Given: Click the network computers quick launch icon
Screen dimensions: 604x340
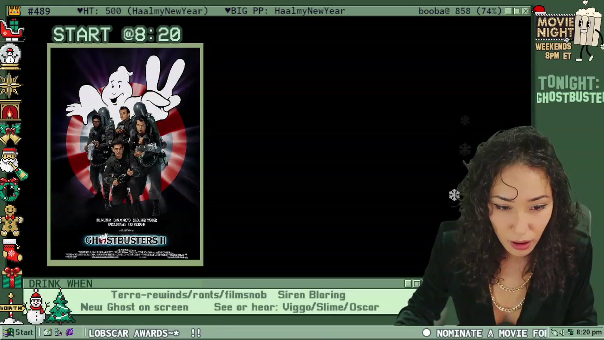Looking at the screenshot, I should click(x=59, y=332).
